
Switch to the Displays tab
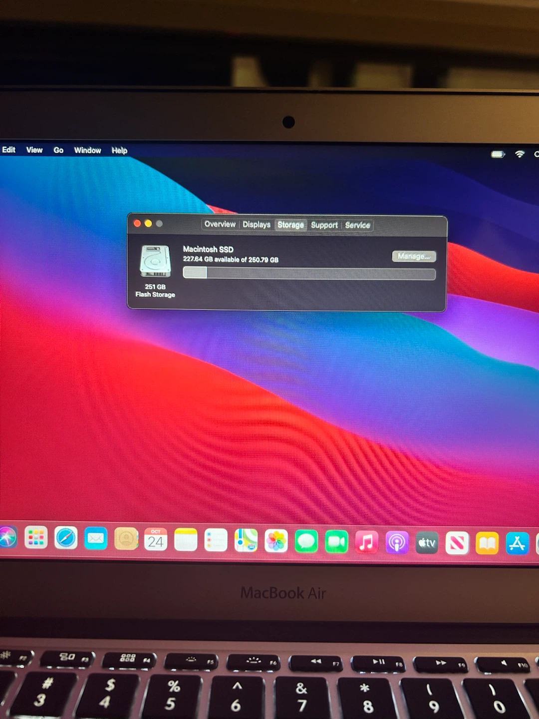(x=257, y=225)
